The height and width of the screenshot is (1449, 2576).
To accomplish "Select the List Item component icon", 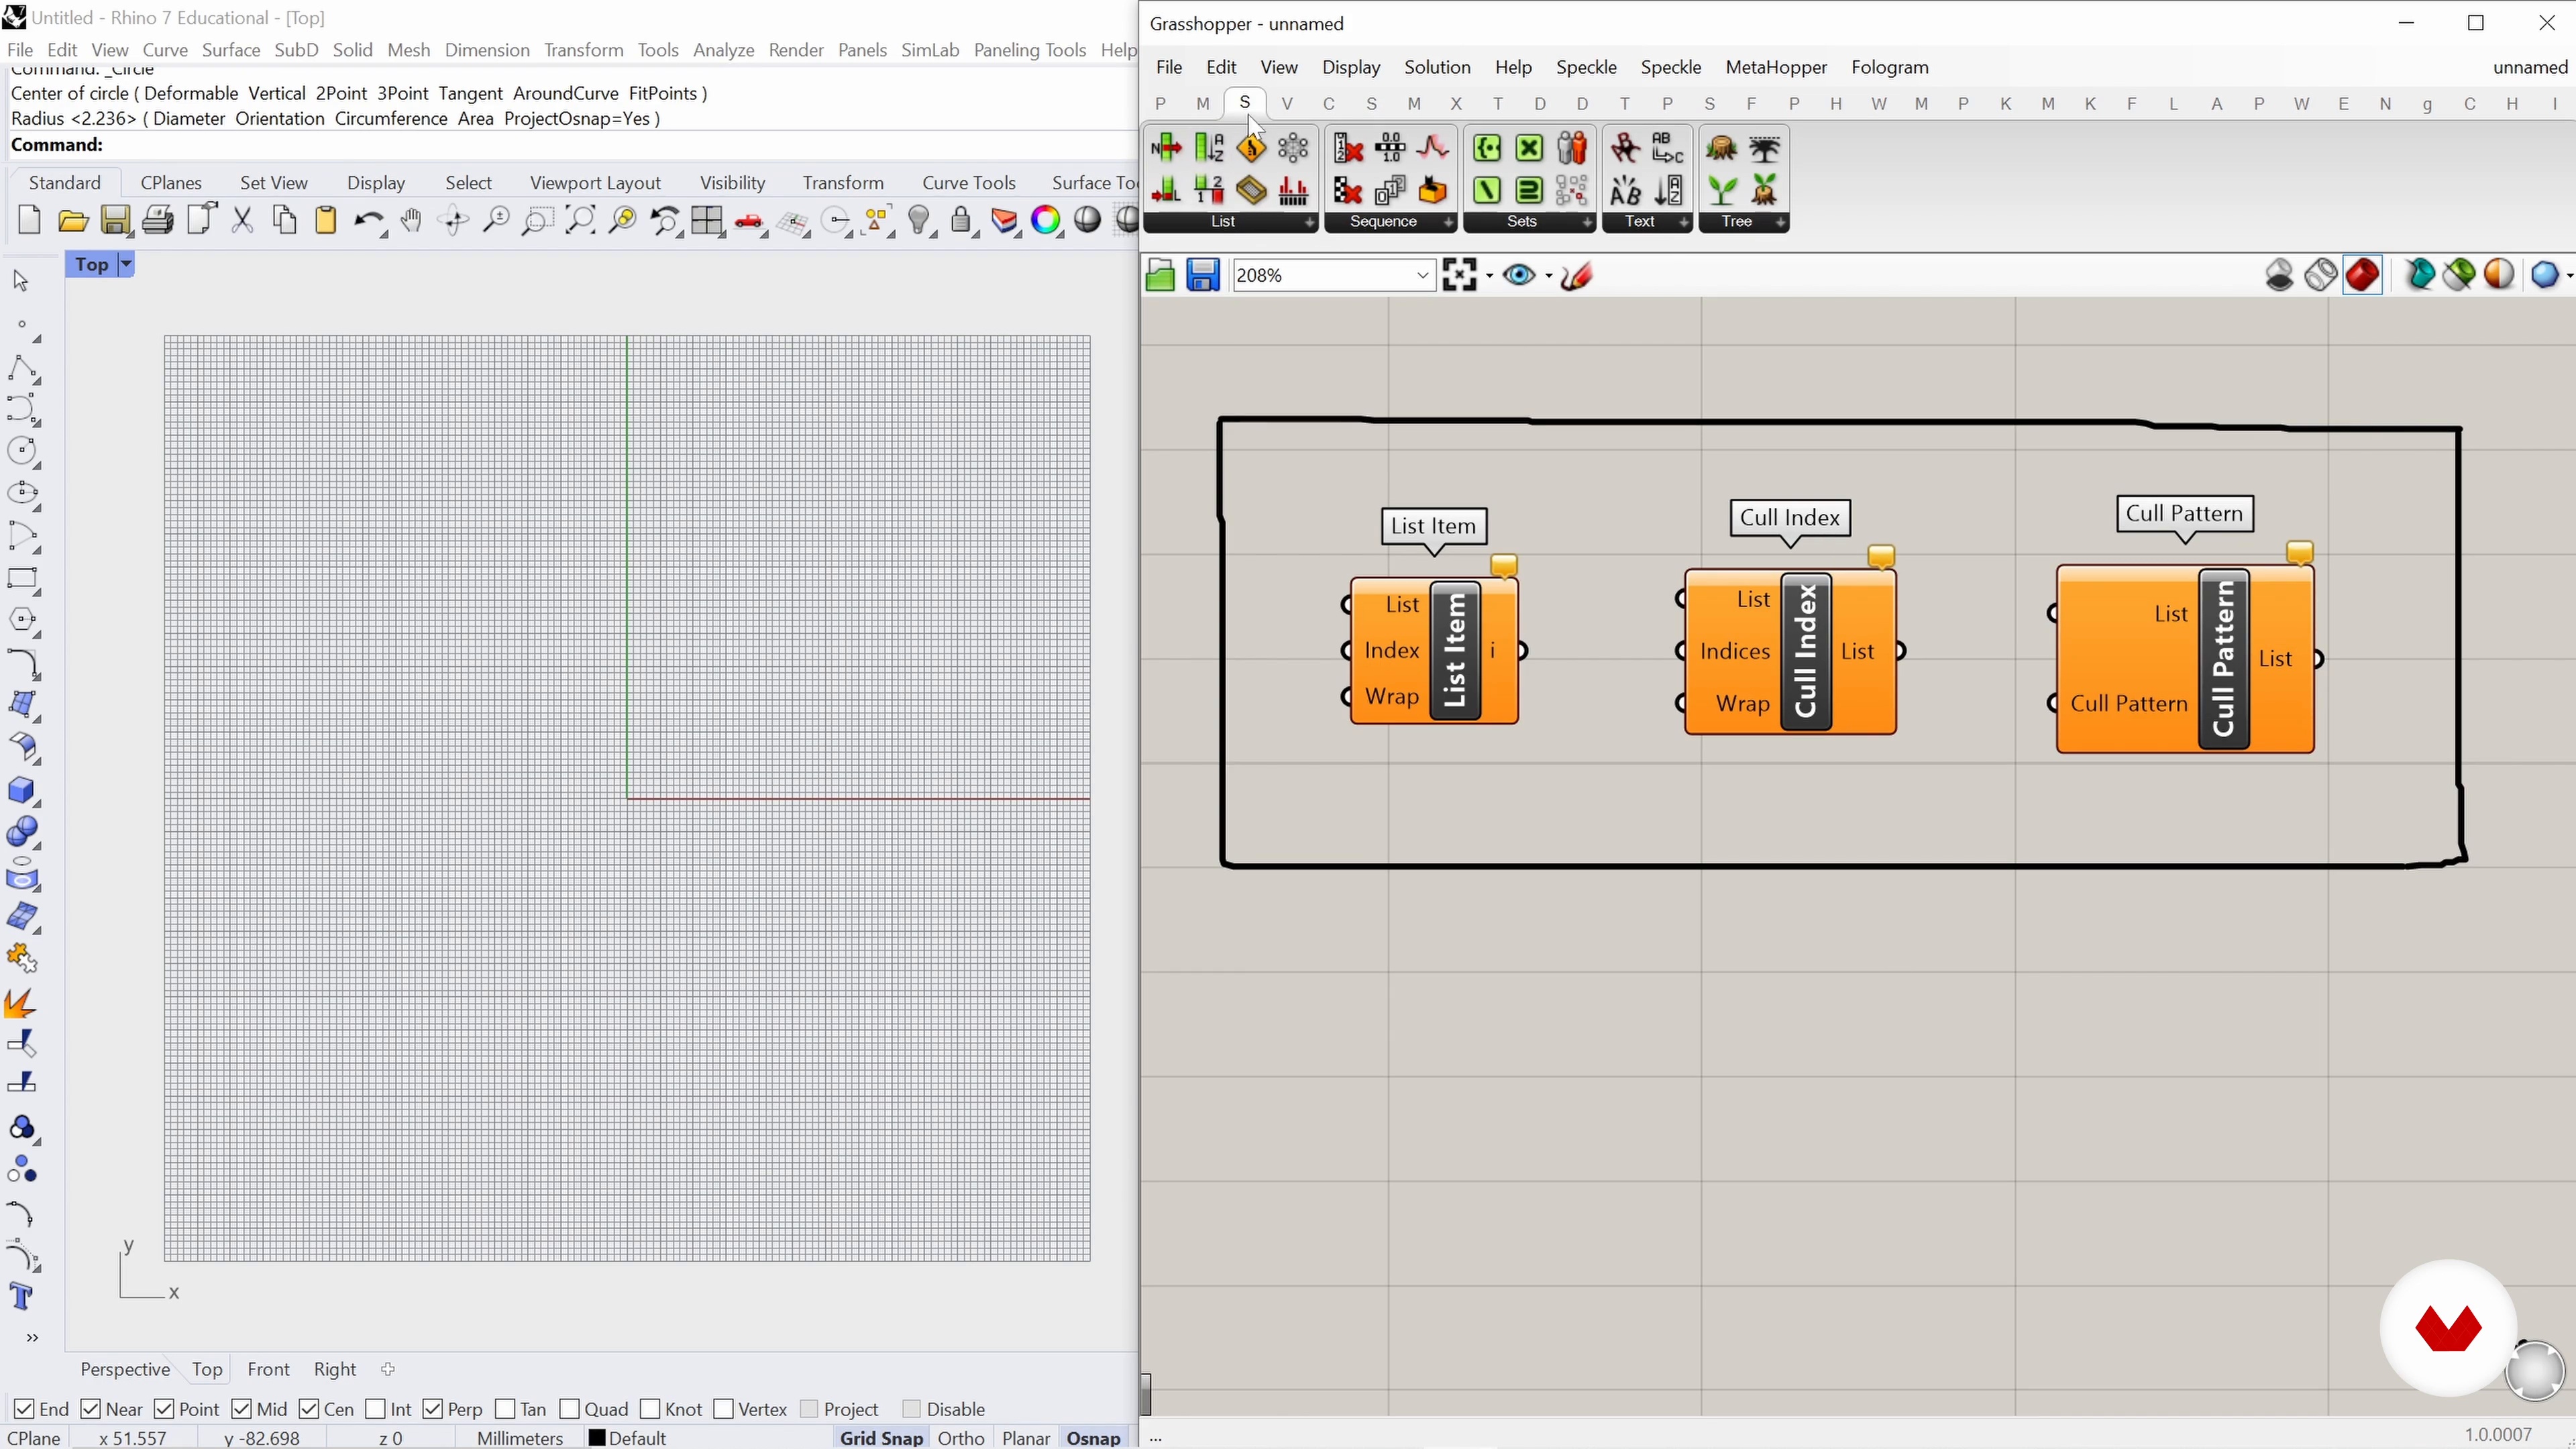I will 1166,148.
